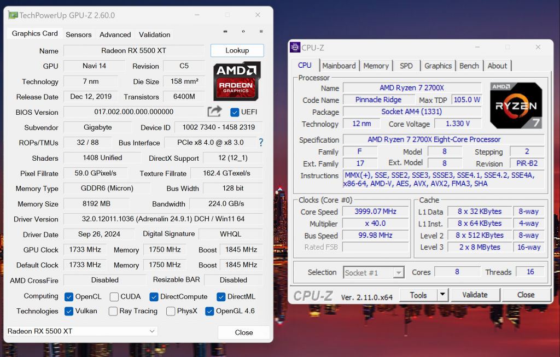Click the Shaders value 1408 Unified

[102, 158]
